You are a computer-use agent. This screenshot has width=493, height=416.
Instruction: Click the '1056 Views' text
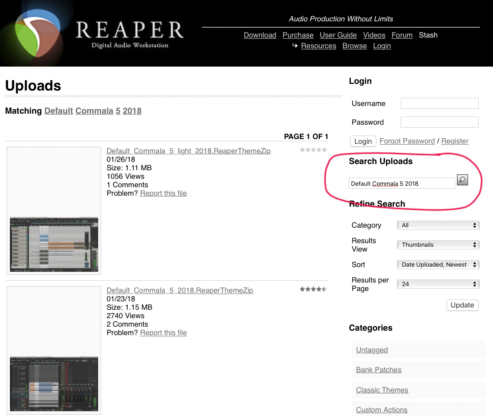point(125,176)
